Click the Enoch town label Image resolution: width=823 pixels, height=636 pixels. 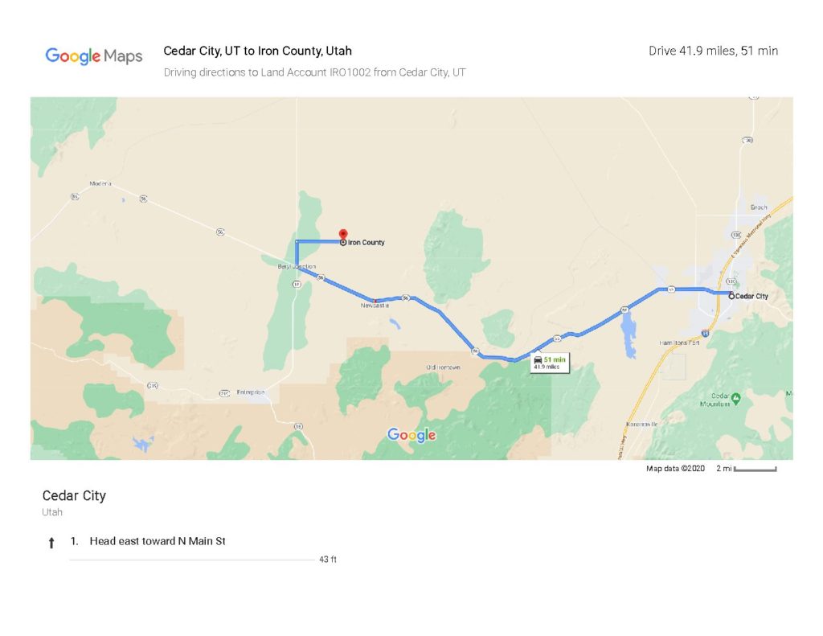(759, 207)
